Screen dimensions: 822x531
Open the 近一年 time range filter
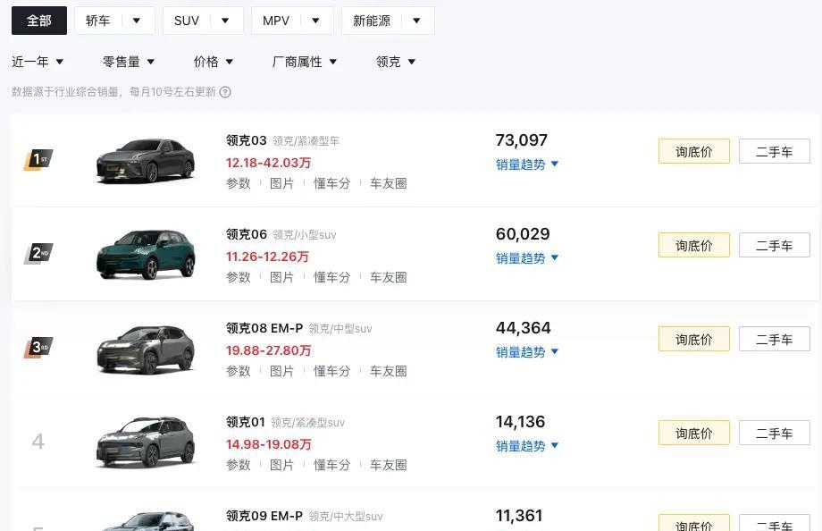point(38,62)
